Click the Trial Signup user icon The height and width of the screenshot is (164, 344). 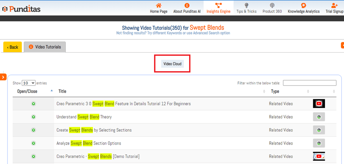(x=334, y=5)
